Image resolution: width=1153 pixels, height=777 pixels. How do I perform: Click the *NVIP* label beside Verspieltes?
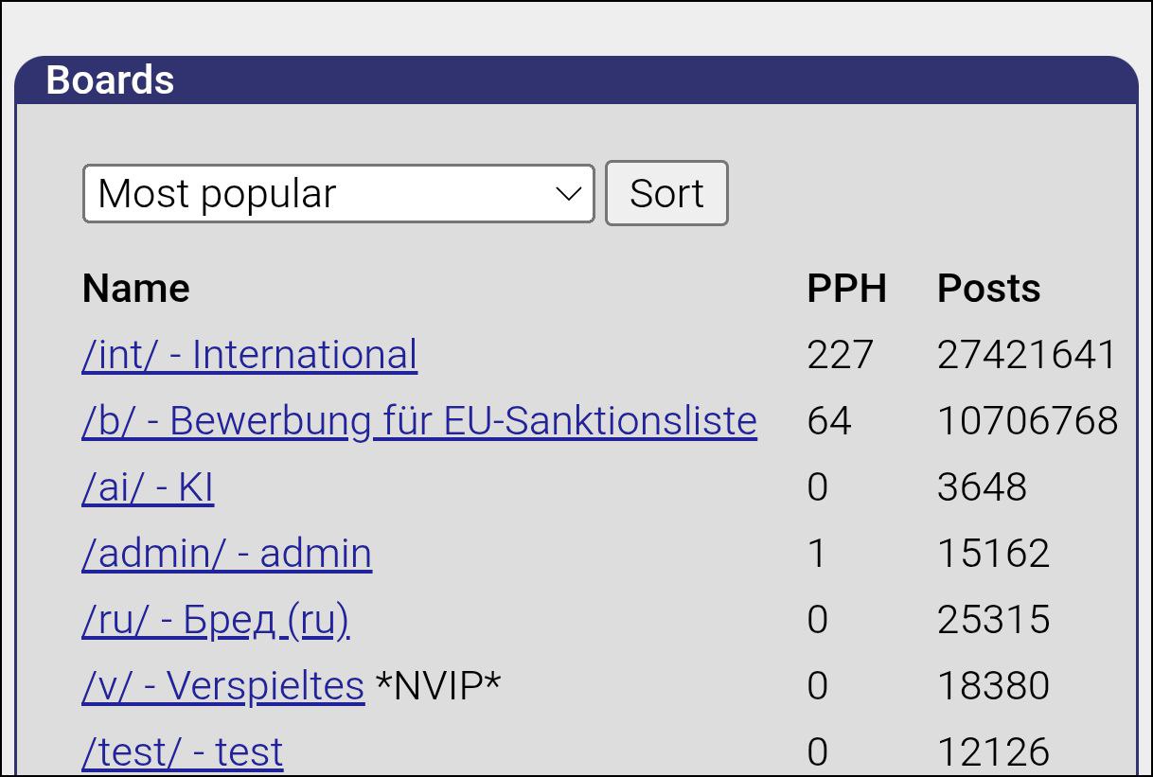click(x=437, y=686)
